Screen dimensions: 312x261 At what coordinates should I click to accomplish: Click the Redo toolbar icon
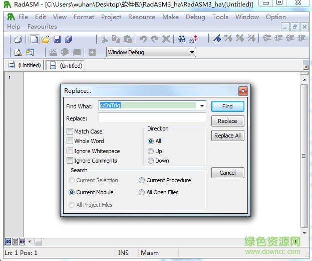(x=155, y=39)
